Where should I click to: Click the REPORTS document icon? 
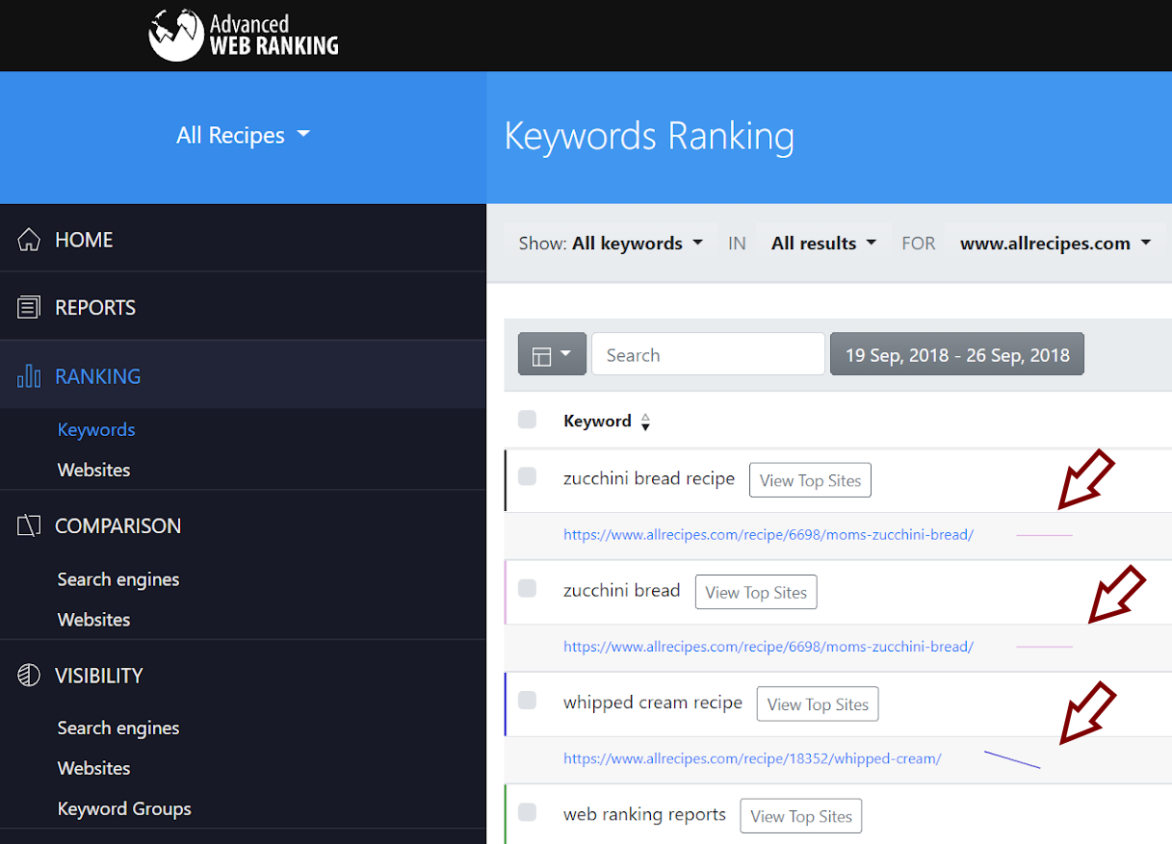[29, 308]
